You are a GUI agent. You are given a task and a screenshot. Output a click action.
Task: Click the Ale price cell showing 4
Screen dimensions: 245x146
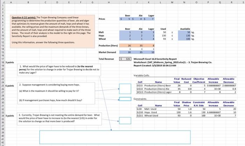point(137,19)
